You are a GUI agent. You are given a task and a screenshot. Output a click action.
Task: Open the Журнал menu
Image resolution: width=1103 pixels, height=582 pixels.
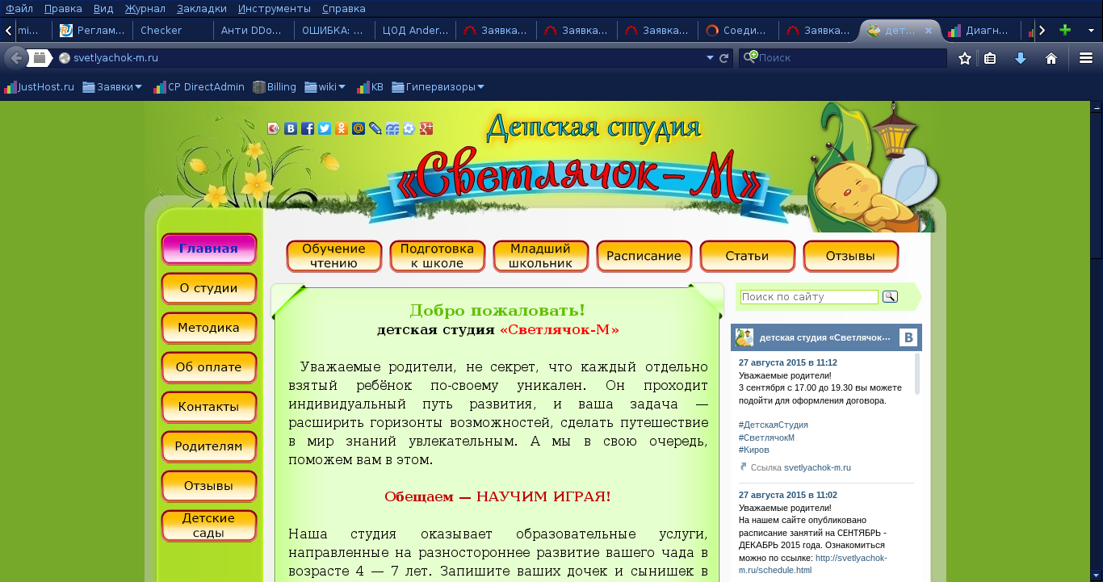[145, 8]
